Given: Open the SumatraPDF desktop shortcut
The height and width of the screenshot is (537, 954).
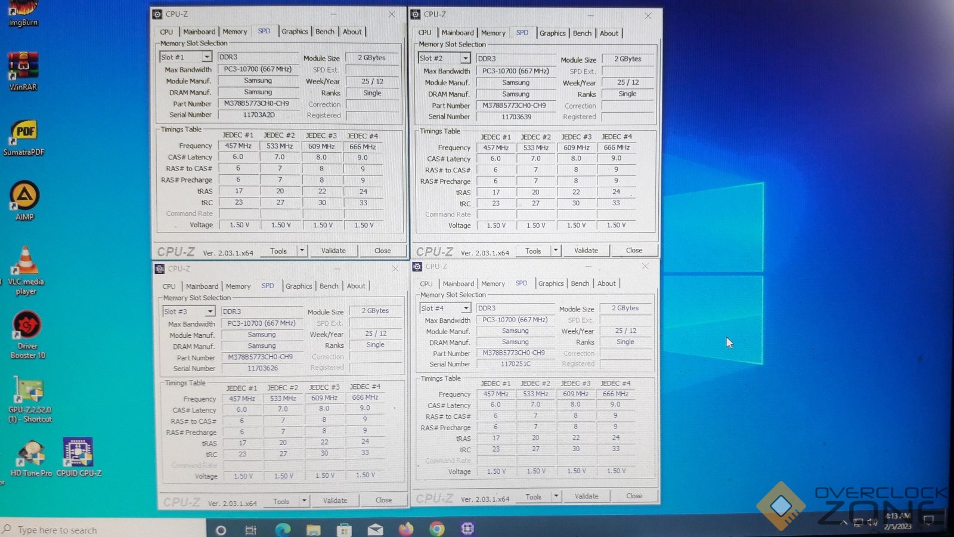Looking at the screenshot, I should (x=24, y=135).
